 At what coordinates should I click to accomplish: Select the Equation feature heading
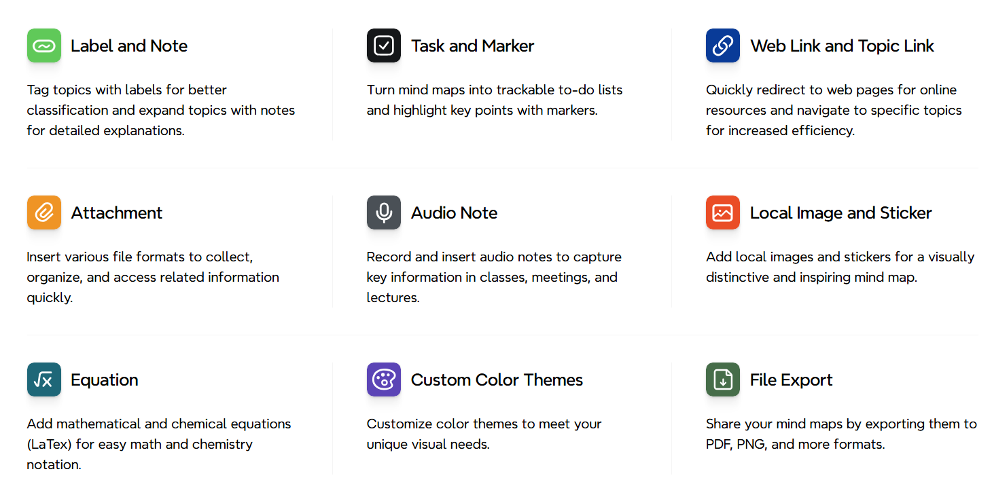[105, 380]
